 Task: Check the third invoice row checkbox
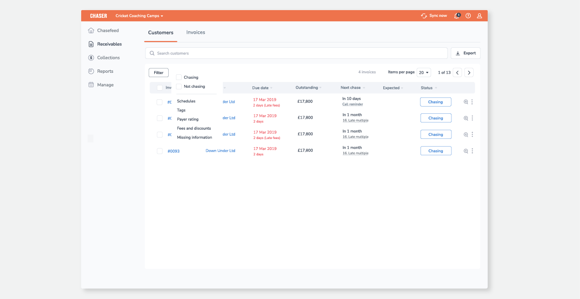click(x=159, y=135)
